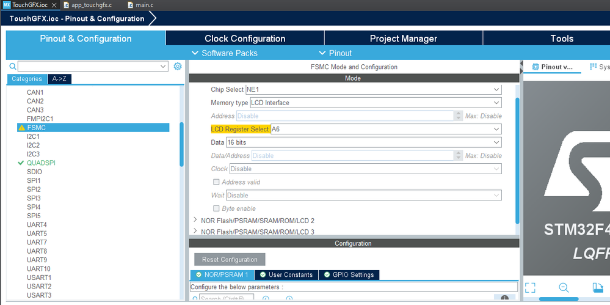Click the rotate chip view icon
Image resolution: width=610 pixels, height=305 pixels.
(598, 288)
